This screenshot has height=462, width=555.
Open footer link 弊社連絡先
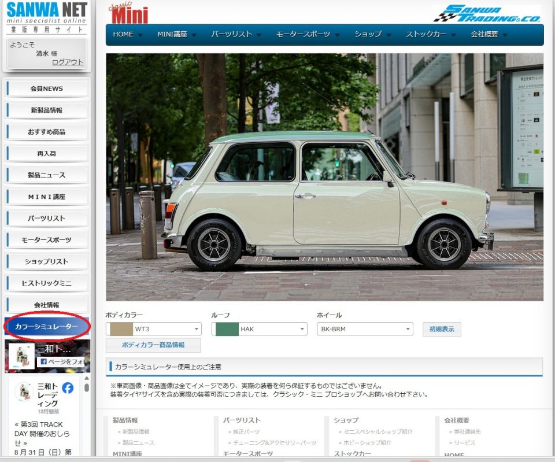click(467, 431)
